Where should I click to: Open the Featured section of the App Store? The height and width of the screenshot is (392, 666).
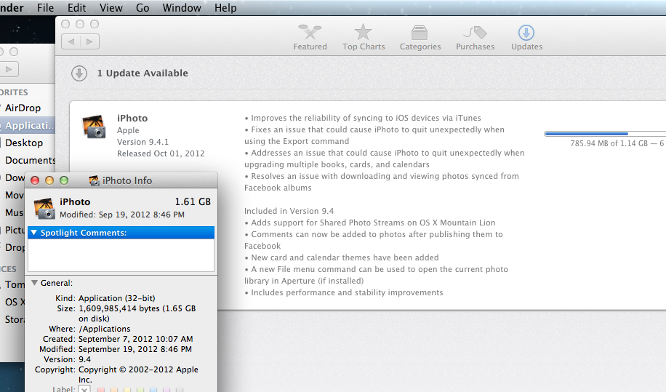pos(310,37)
